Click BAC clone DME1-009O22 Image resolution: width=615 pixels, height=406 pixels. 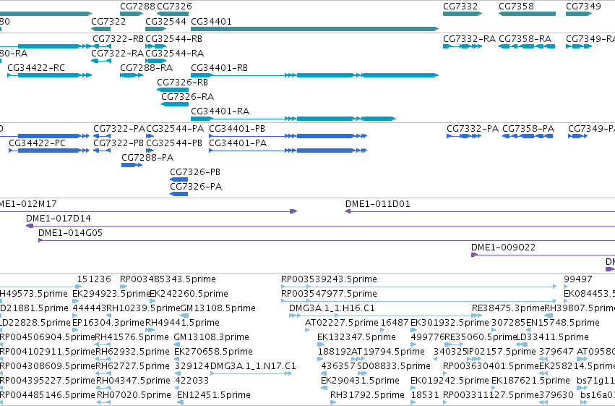tap(543, 255)
